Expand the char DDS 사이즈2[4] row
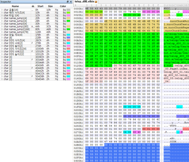This screenshot has height=162, width=189. [2, 49]
